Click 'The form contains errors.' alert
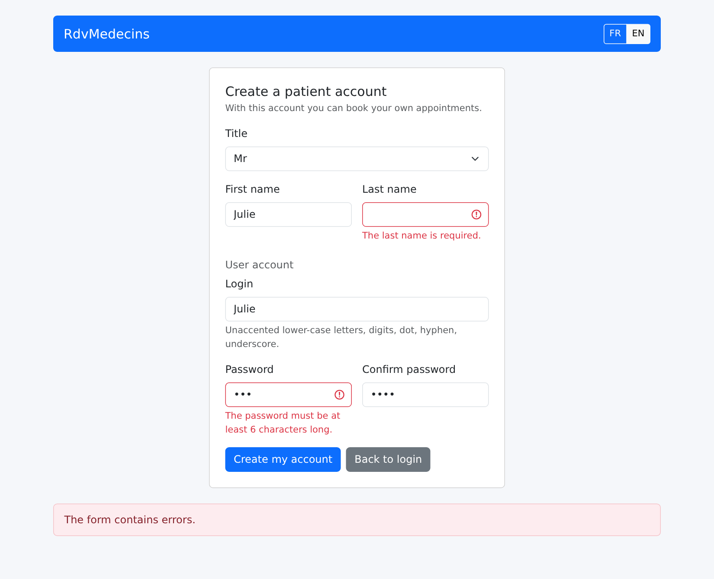714x579 pixels. coord(357,520)
